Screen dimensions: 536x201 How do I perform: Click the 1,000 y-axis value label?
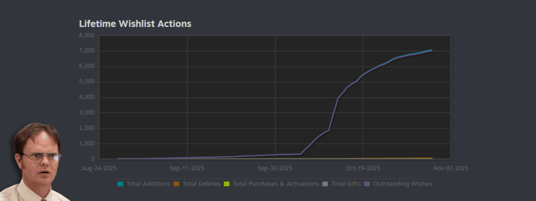click(87, 144)
